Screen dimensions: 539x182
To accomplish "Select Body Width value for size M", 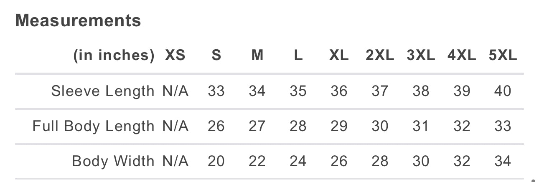I will (x=257, y=161).
